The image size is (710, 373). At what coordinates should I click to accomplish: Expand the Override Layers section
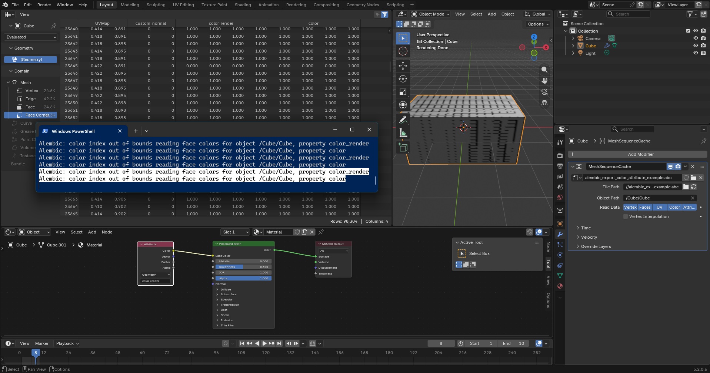click(x=596, y=246)
